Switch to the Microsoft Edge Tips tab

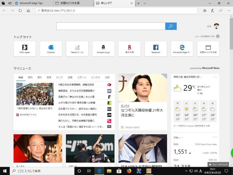(32, 3)
